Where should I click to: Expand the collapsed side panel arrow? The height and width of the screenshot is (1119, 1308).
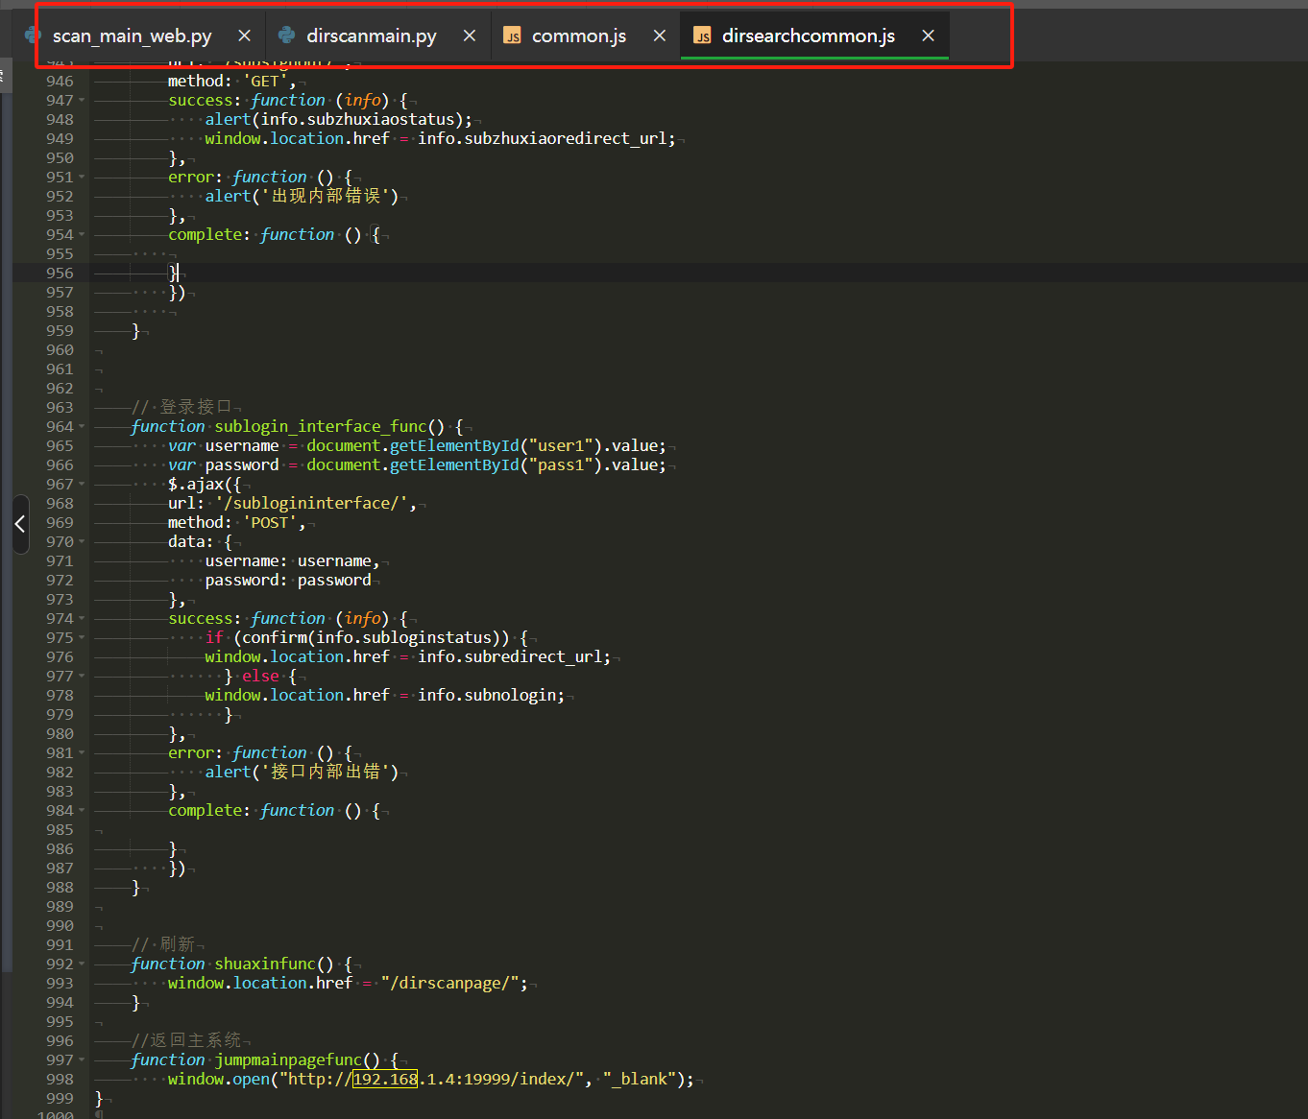point(20,524)
